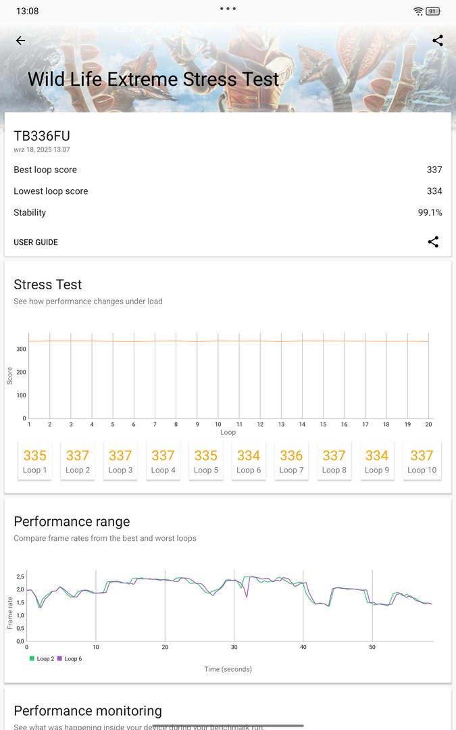The width and height of the screenshot is (456, 730).
Task: Tap the Loop 8 score tile
Action: coord(334,461)
